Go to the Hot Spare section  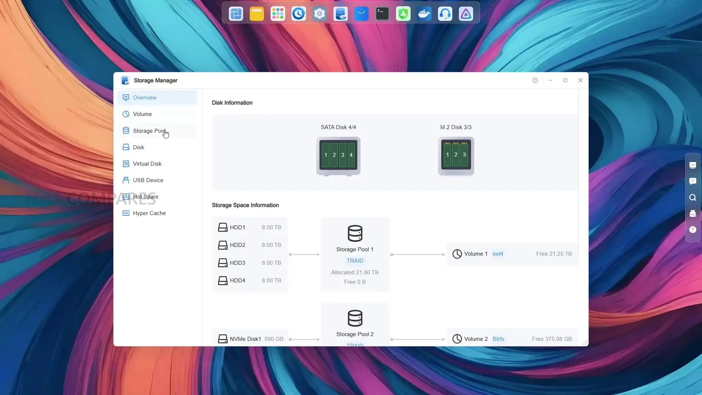pos(146,197)
